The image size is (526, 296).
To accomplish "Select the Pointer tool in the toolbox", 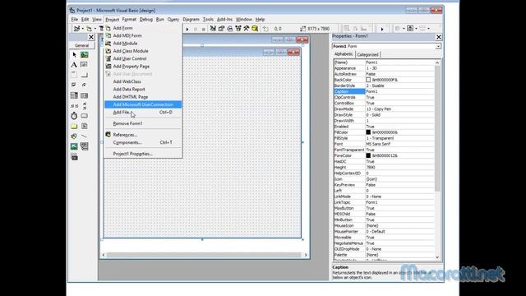I will (x=74, y=54).
